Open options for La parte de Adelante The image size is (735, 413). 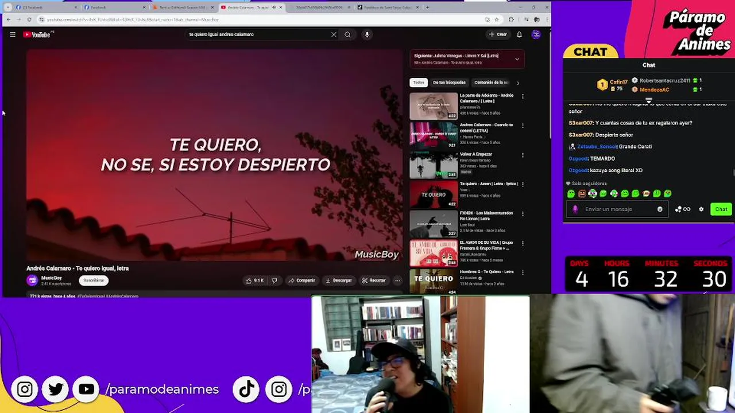tap(523, 96)
